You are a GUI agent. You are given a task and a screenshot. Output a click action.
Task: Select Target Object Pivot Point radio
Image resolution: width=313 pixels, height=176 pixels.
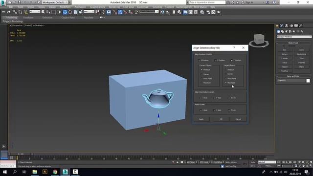pos(226,78)
